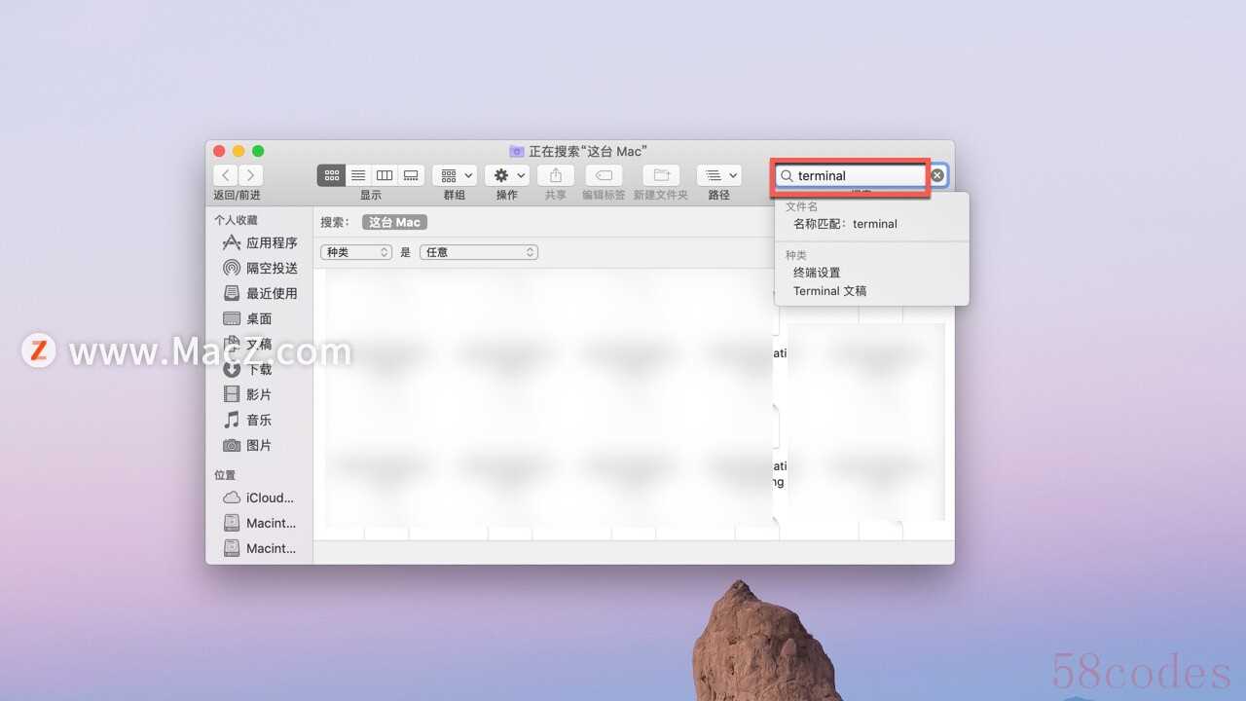Image resolution: width=1246 pixels, height=701 pixels.
Task: Open 桌面 in the sidebar
Action: (x=248, y=318)
